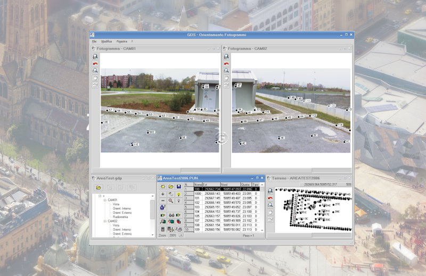Select the zoom window magnifier in Terreno panel
This screenshot has height=276, width=426.
[x=271, y=205]
